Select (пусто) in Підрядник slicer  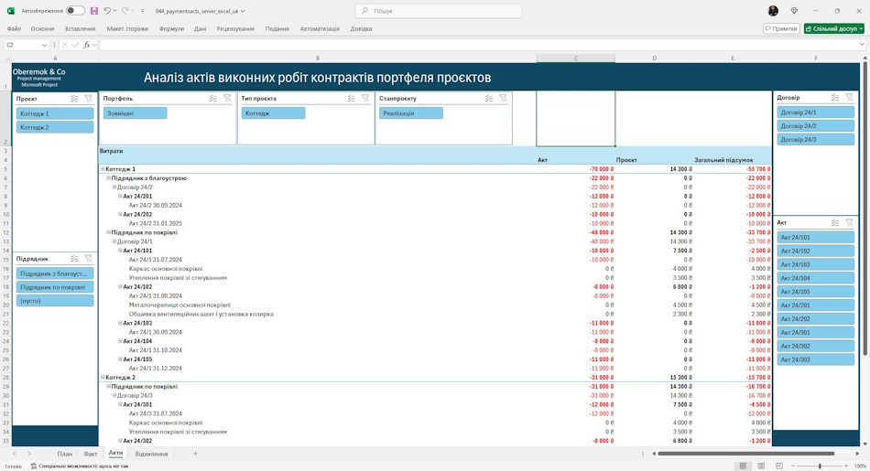tap(55, 301)
